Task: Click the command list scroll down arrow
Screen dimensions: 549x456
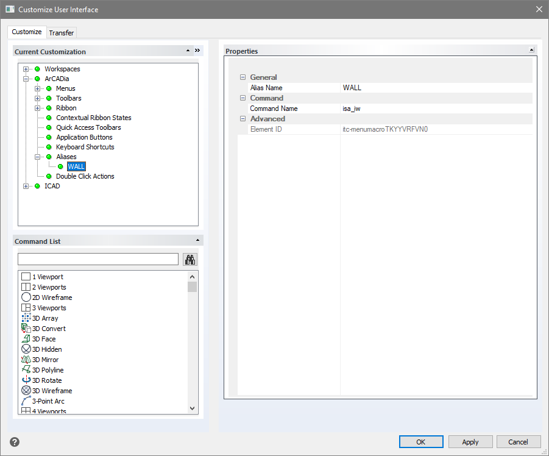Action: [192, 408]
